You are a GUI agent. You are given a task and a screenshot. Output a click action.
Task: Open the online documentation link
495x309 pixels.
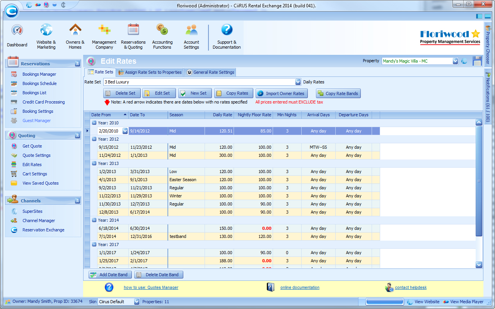pos(300,287)
